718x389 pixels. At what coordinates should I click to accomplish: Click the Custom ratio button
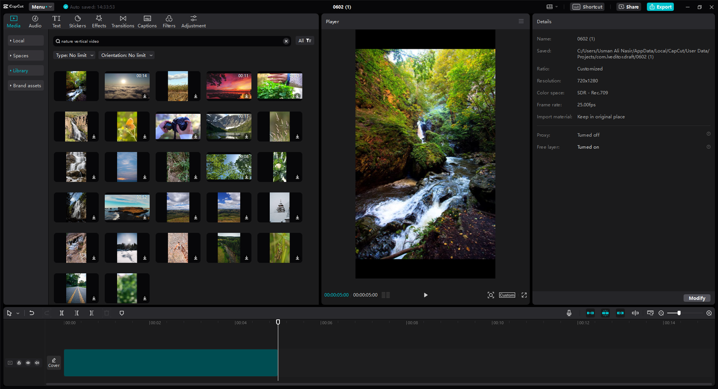507,295
